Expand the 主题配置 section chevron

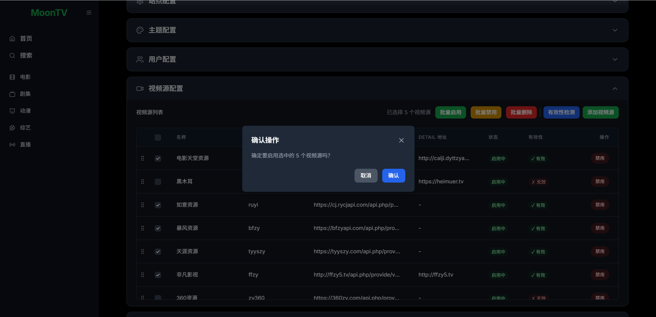click(x=615, y=30)
